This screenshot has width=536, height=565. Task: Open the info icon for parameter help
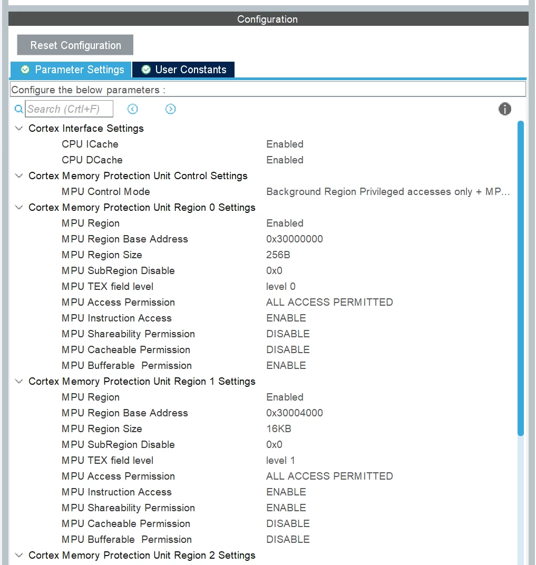point(505,109)
